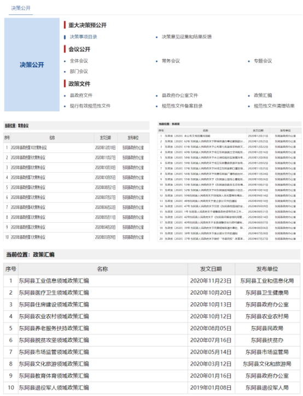Open 县政府办公室文件 link

(x=180, y=95)
